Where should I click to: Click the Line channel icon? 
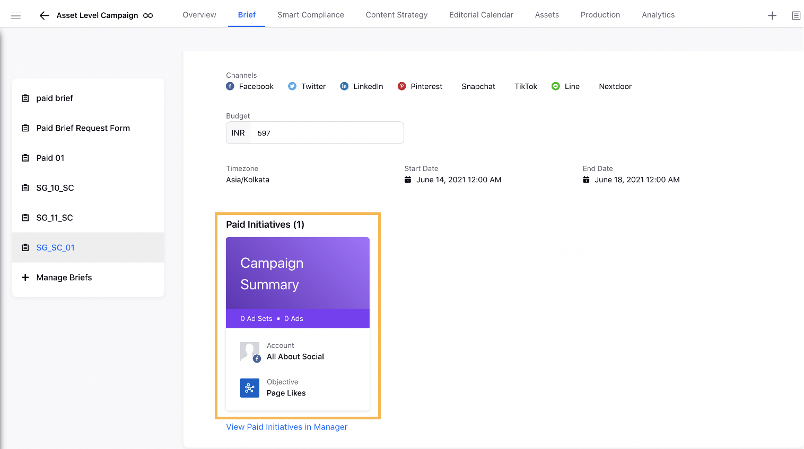click(x=555, y=86)
